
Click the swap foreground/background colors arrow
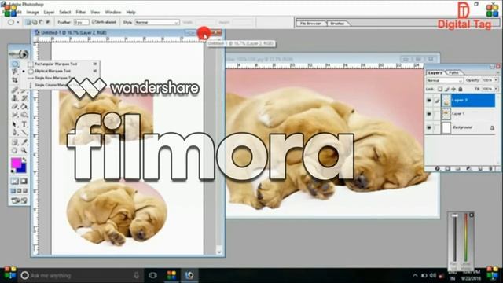coord(24,160)
